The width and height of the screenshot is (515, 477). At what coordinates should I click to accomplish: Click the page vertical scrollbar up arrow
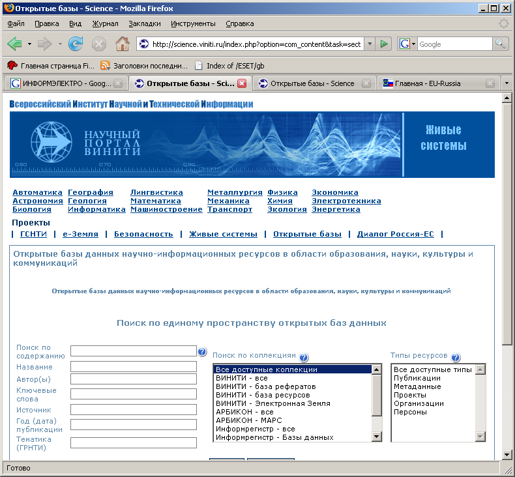pyautogui.click(x=507, y=98)
